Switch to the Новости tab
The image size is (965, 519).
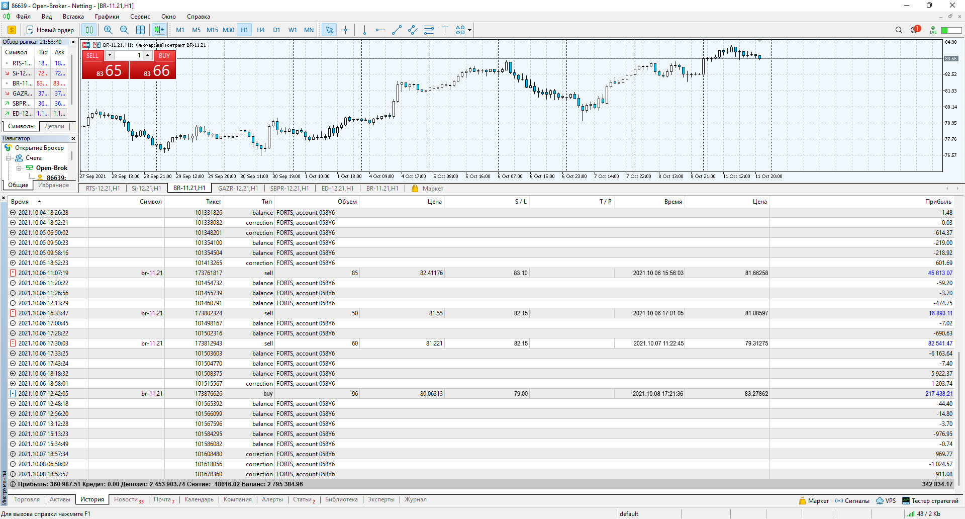click(128, 499)
